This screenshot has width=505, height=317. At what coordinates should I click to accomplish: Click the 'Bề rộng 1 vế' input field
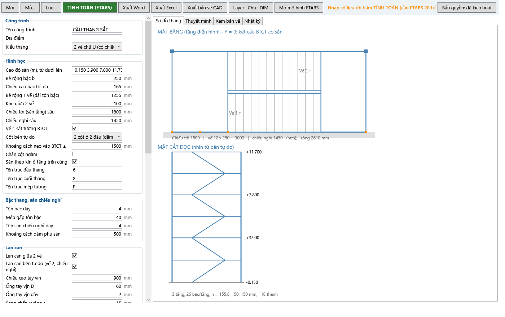pos(97,95)
